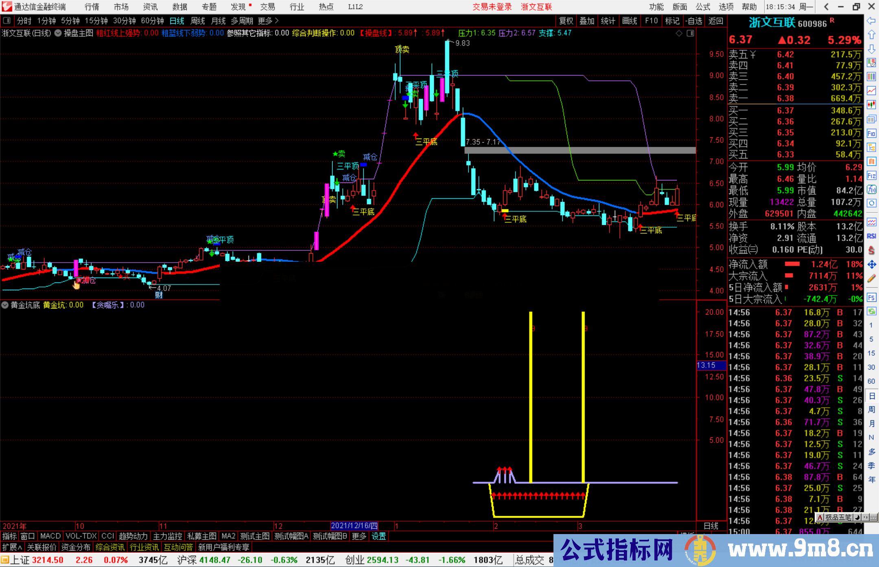Open 操盘主图 indicator dropdown arrow

[x=58, y=33]
